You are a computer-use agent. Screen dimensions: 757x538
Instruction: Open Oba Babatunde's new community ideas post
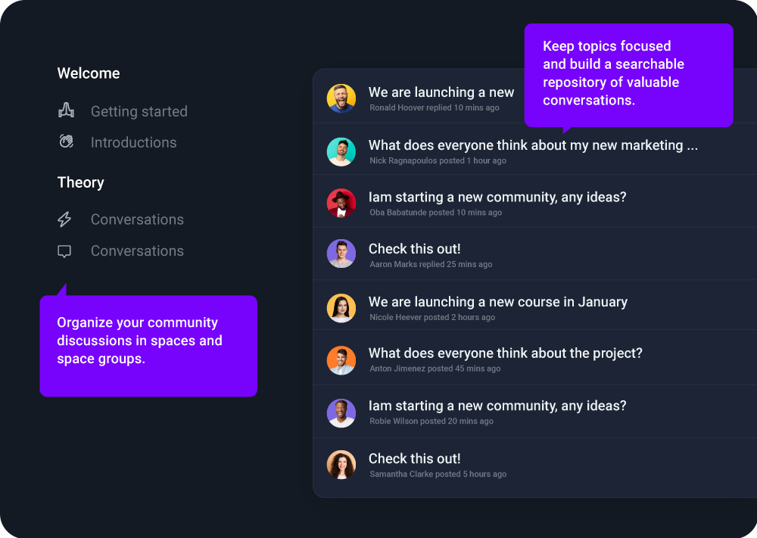coord(497,197)
